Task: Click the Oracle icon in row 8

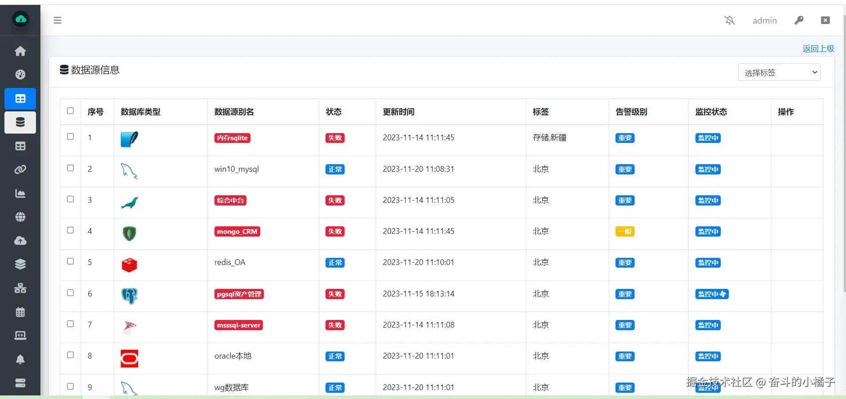Action: tap(129, 359)
